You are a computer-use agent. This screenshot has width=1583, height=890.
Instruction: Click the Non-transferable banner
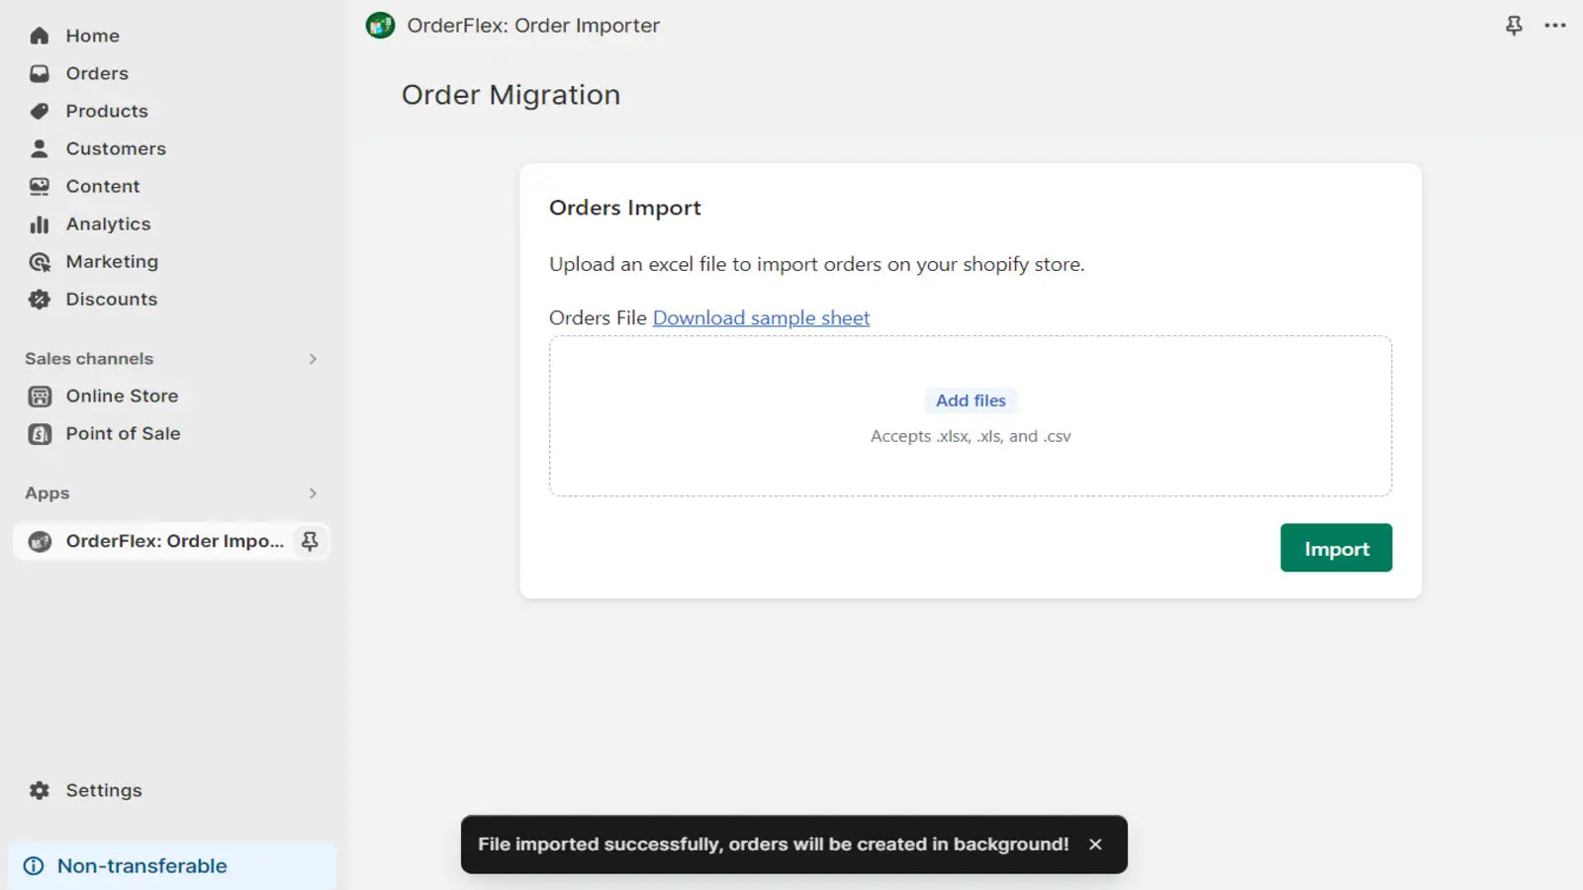pos(172,866)
